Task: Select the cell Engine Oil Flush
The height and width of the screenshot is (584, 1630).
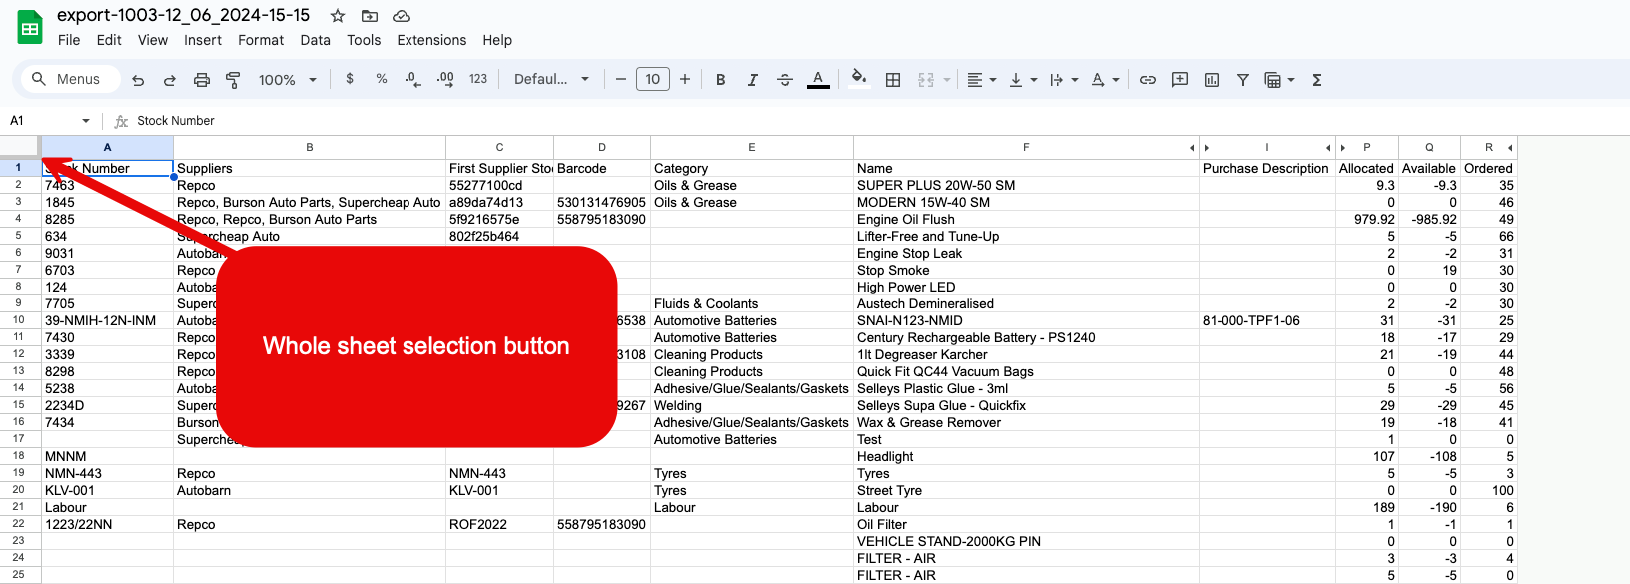Action: coord(1026,219)
